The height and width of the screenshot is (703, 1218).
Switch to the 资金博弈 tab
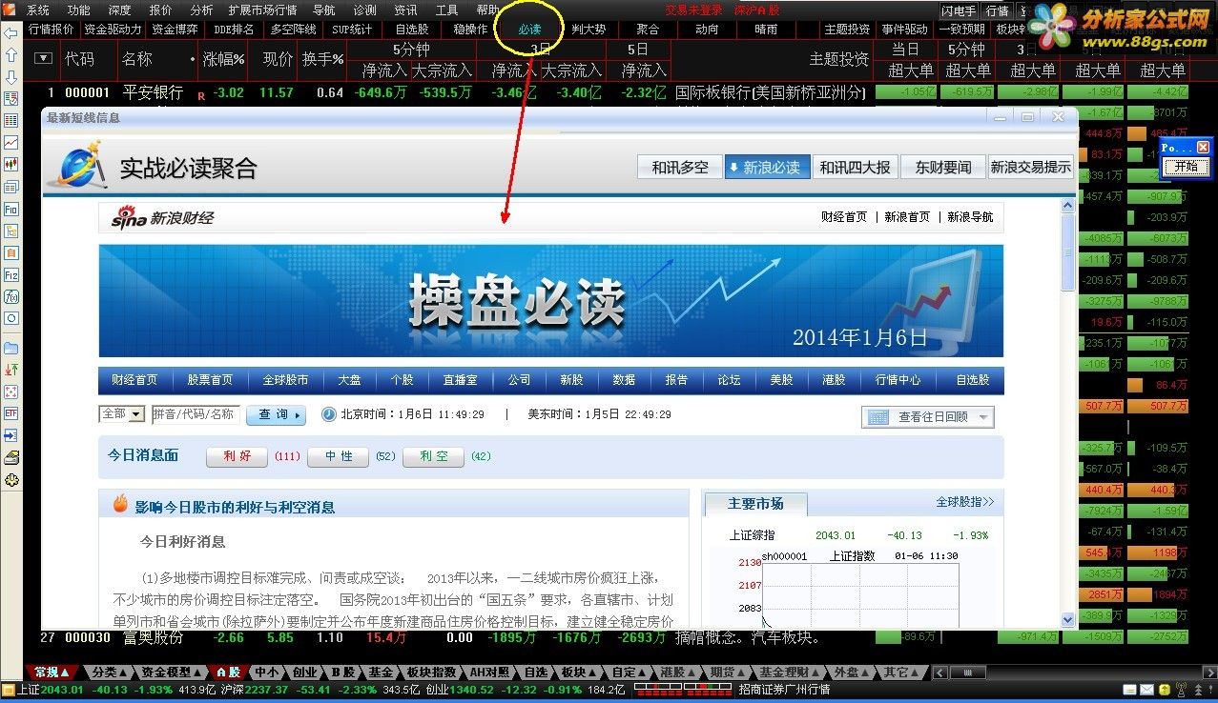click(175, 30)
